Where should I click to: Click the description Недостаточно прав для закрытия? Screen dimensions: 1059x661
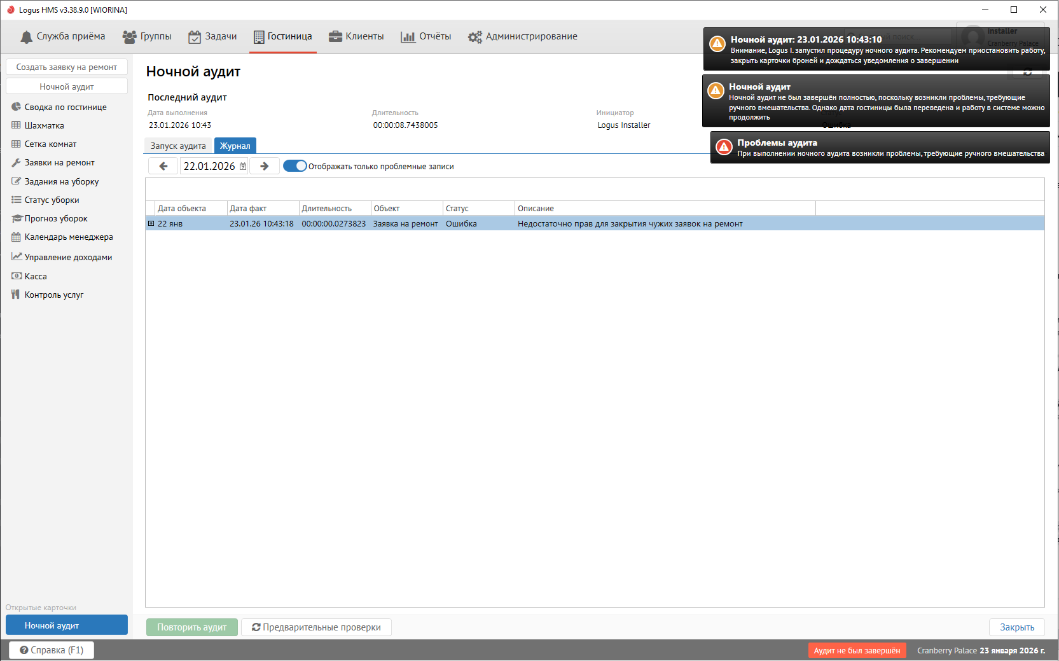tap(630, 223)
